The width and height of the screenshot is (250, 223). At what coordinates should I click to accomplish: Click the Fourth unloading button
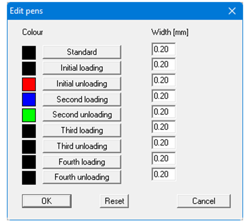click(x=82, y=177)
